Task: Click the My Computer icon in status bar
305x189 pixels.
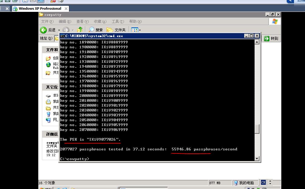Action: (x=235, y=183)
